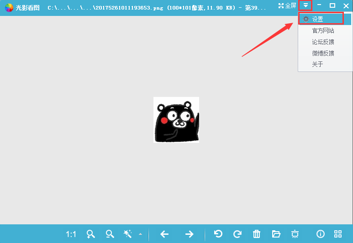Zoom out with the magnifier minus icon
353x243 pixels.
click(110, 234)
